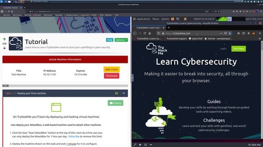Click the AttackBox clock Sun 11 Oct
The image size is (263, 147).
pos(254,19)
